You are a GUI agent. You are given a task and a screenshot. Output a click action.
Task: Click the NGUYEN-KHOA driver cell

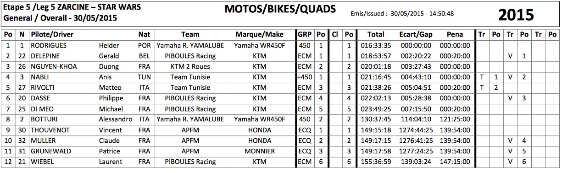(x=54, y=66)
